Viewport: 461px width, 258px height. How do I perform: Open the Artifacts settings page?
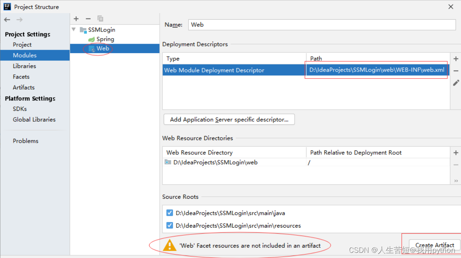coord(24,87)
